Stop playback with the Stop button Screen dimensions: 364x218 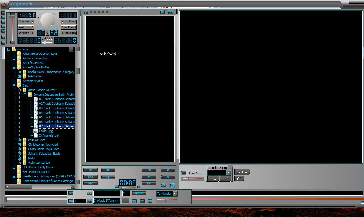click(108, 170)
